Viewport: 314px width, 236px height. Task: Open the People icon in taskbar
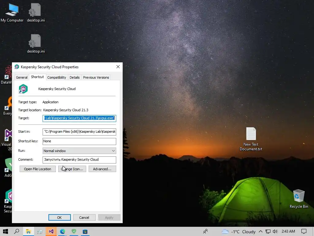[x=205, y=231]
